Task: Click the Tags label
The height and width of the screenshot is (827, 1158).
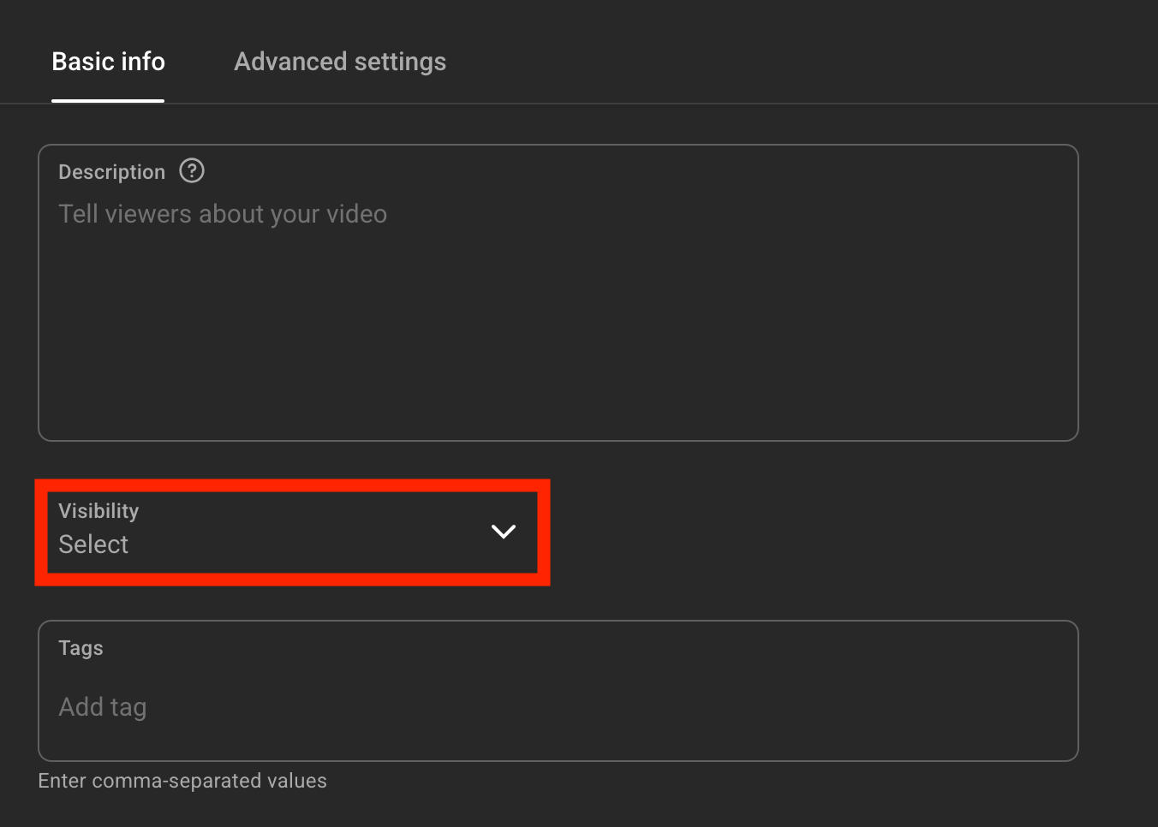Action: click(x=81, y=648)
